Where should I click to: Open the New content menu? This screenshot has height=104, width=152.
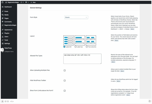[x=33, y=2]
